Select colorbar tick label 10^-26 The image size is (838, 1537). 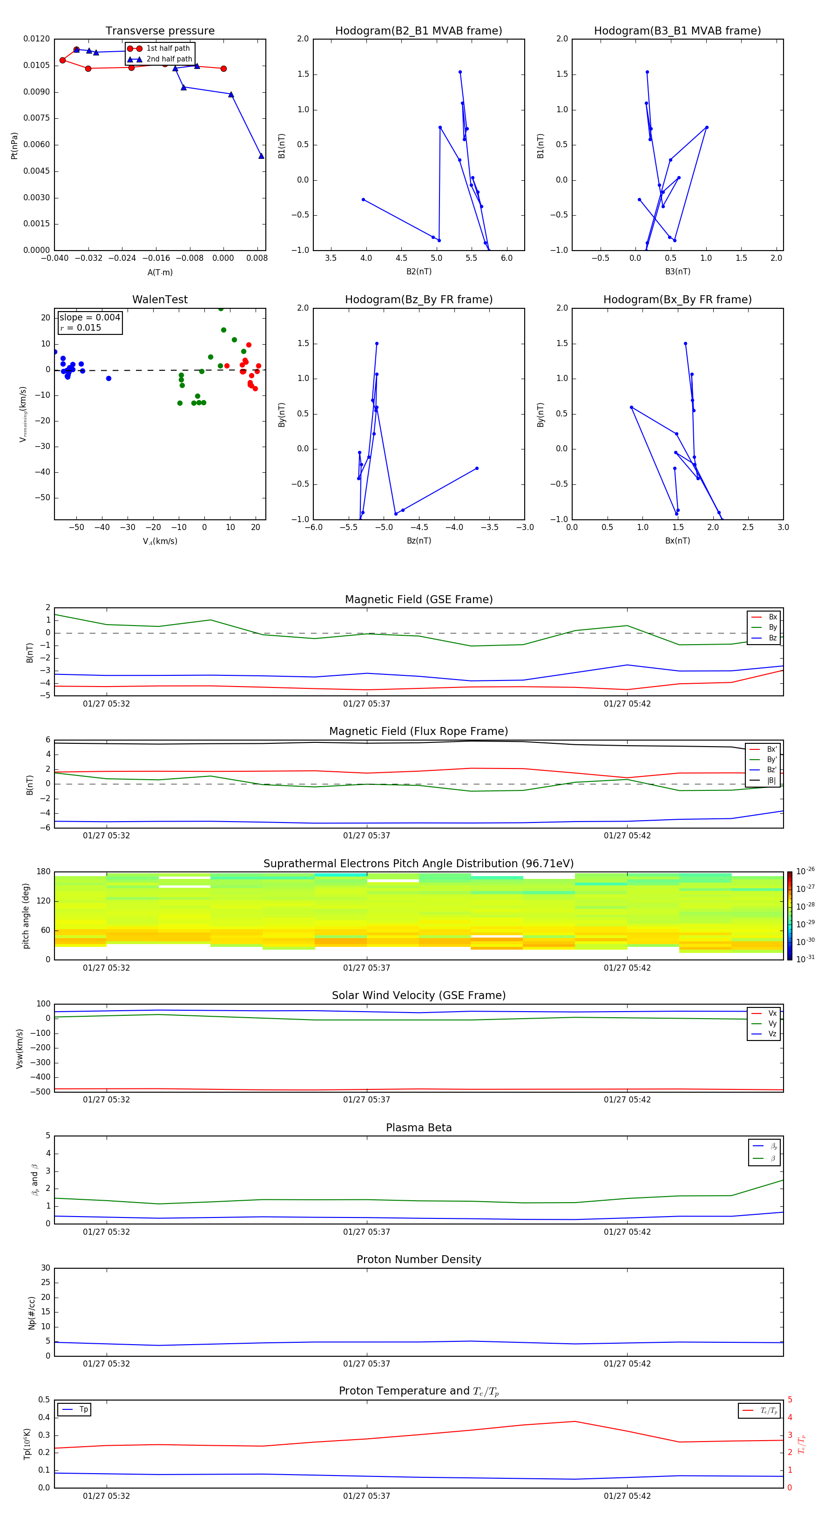805,871
